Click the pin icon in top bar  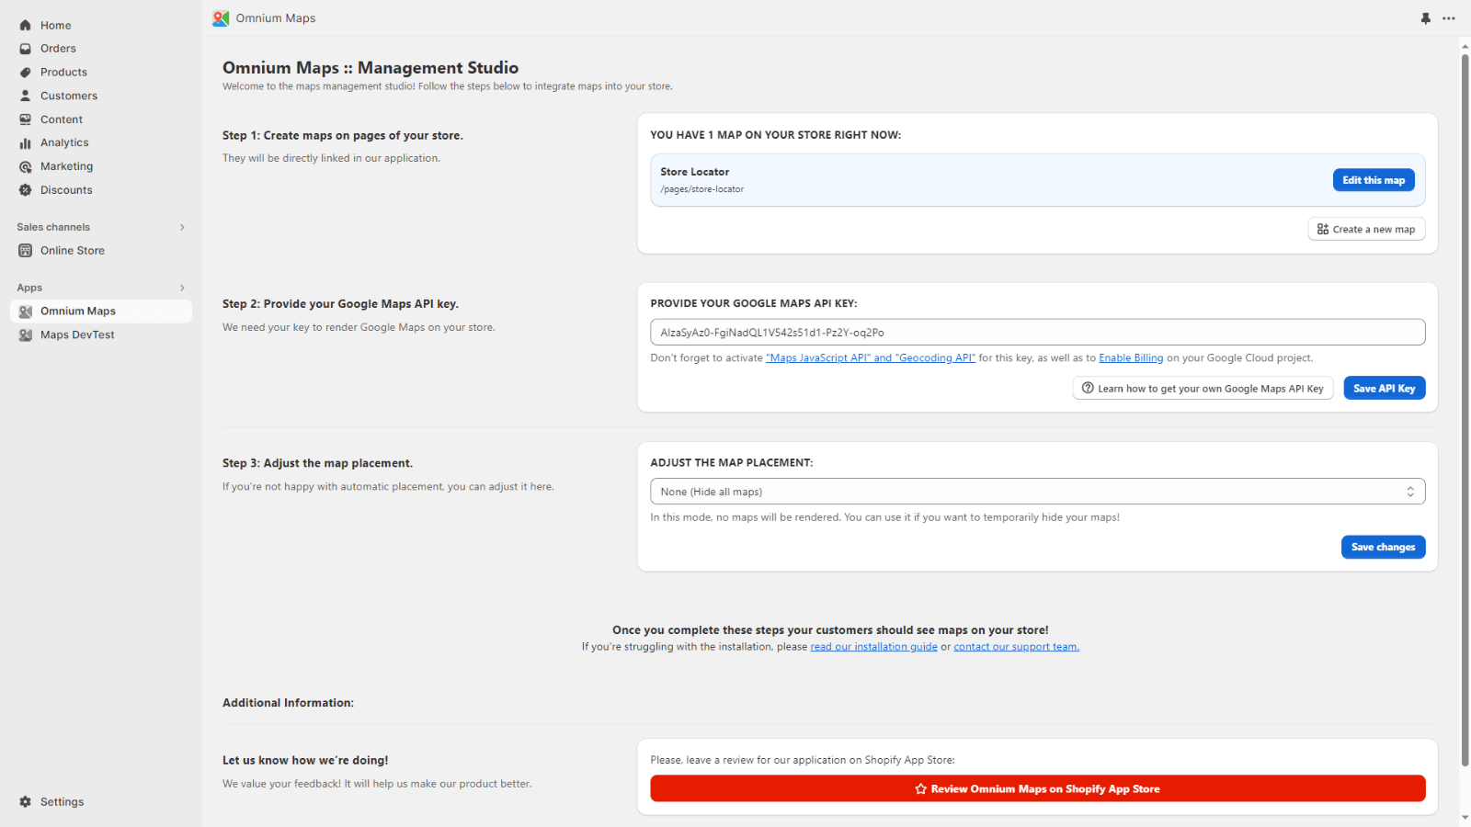[1425, 18]
